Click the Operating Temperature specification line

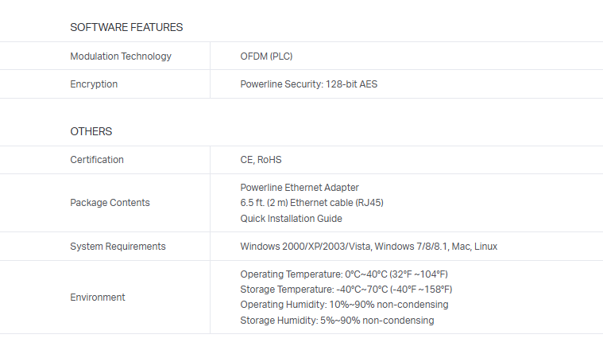(x=344, y=274)
